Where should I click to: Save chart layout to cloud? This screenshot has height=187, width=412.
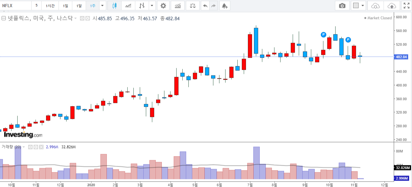(x=391, y=5)
